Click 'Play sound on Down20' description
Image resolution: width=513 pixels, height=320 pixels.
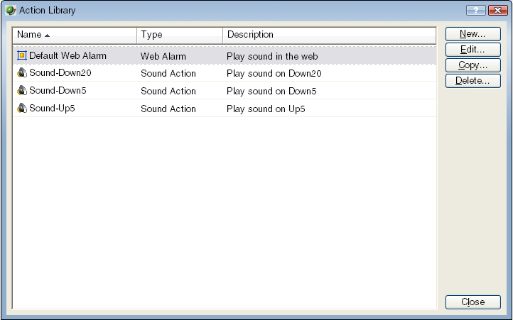pyautogui.click(x=274, y=74)
